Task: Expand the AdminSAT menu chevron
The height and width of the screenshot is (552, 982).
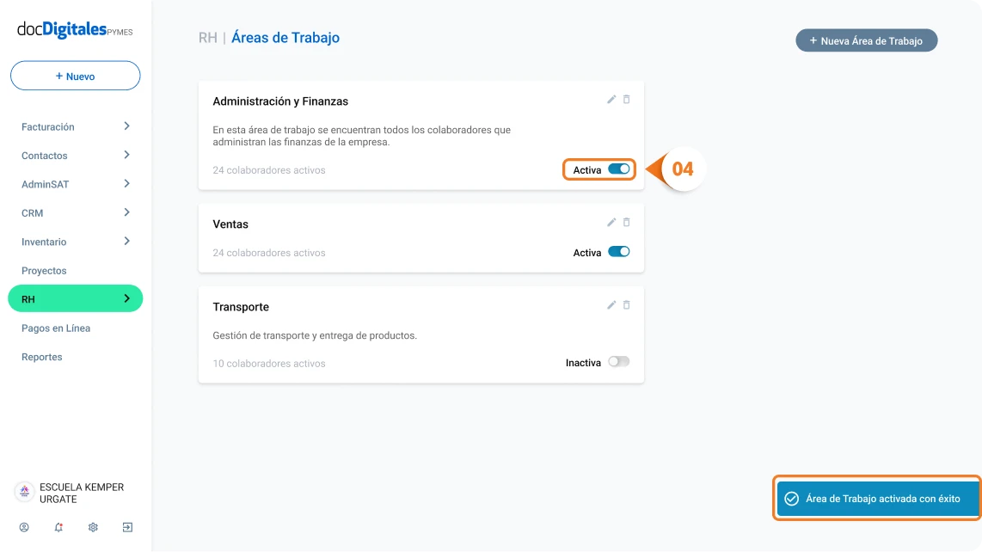Action: [x=126, y=184]
